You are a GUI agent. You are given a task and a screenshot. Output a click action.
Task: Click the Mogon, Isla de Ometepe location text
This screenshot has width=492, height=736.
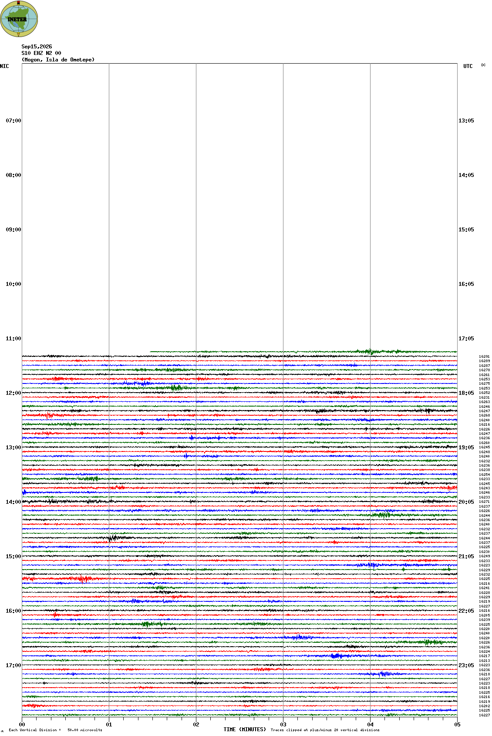coord(58,60)
